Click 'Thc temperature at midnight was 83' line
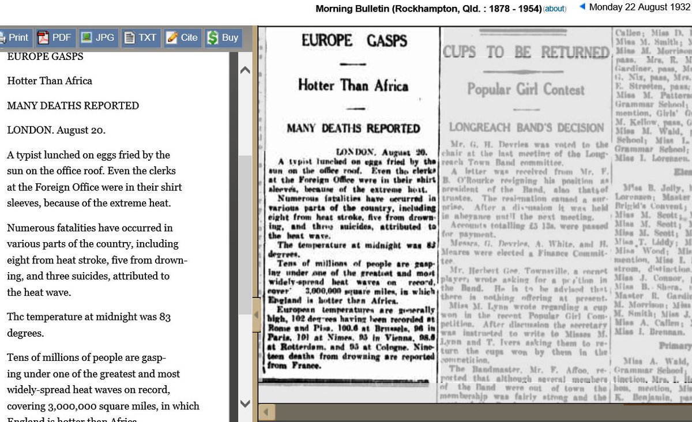This screenshot has height=422, width=692. (89, 317)
